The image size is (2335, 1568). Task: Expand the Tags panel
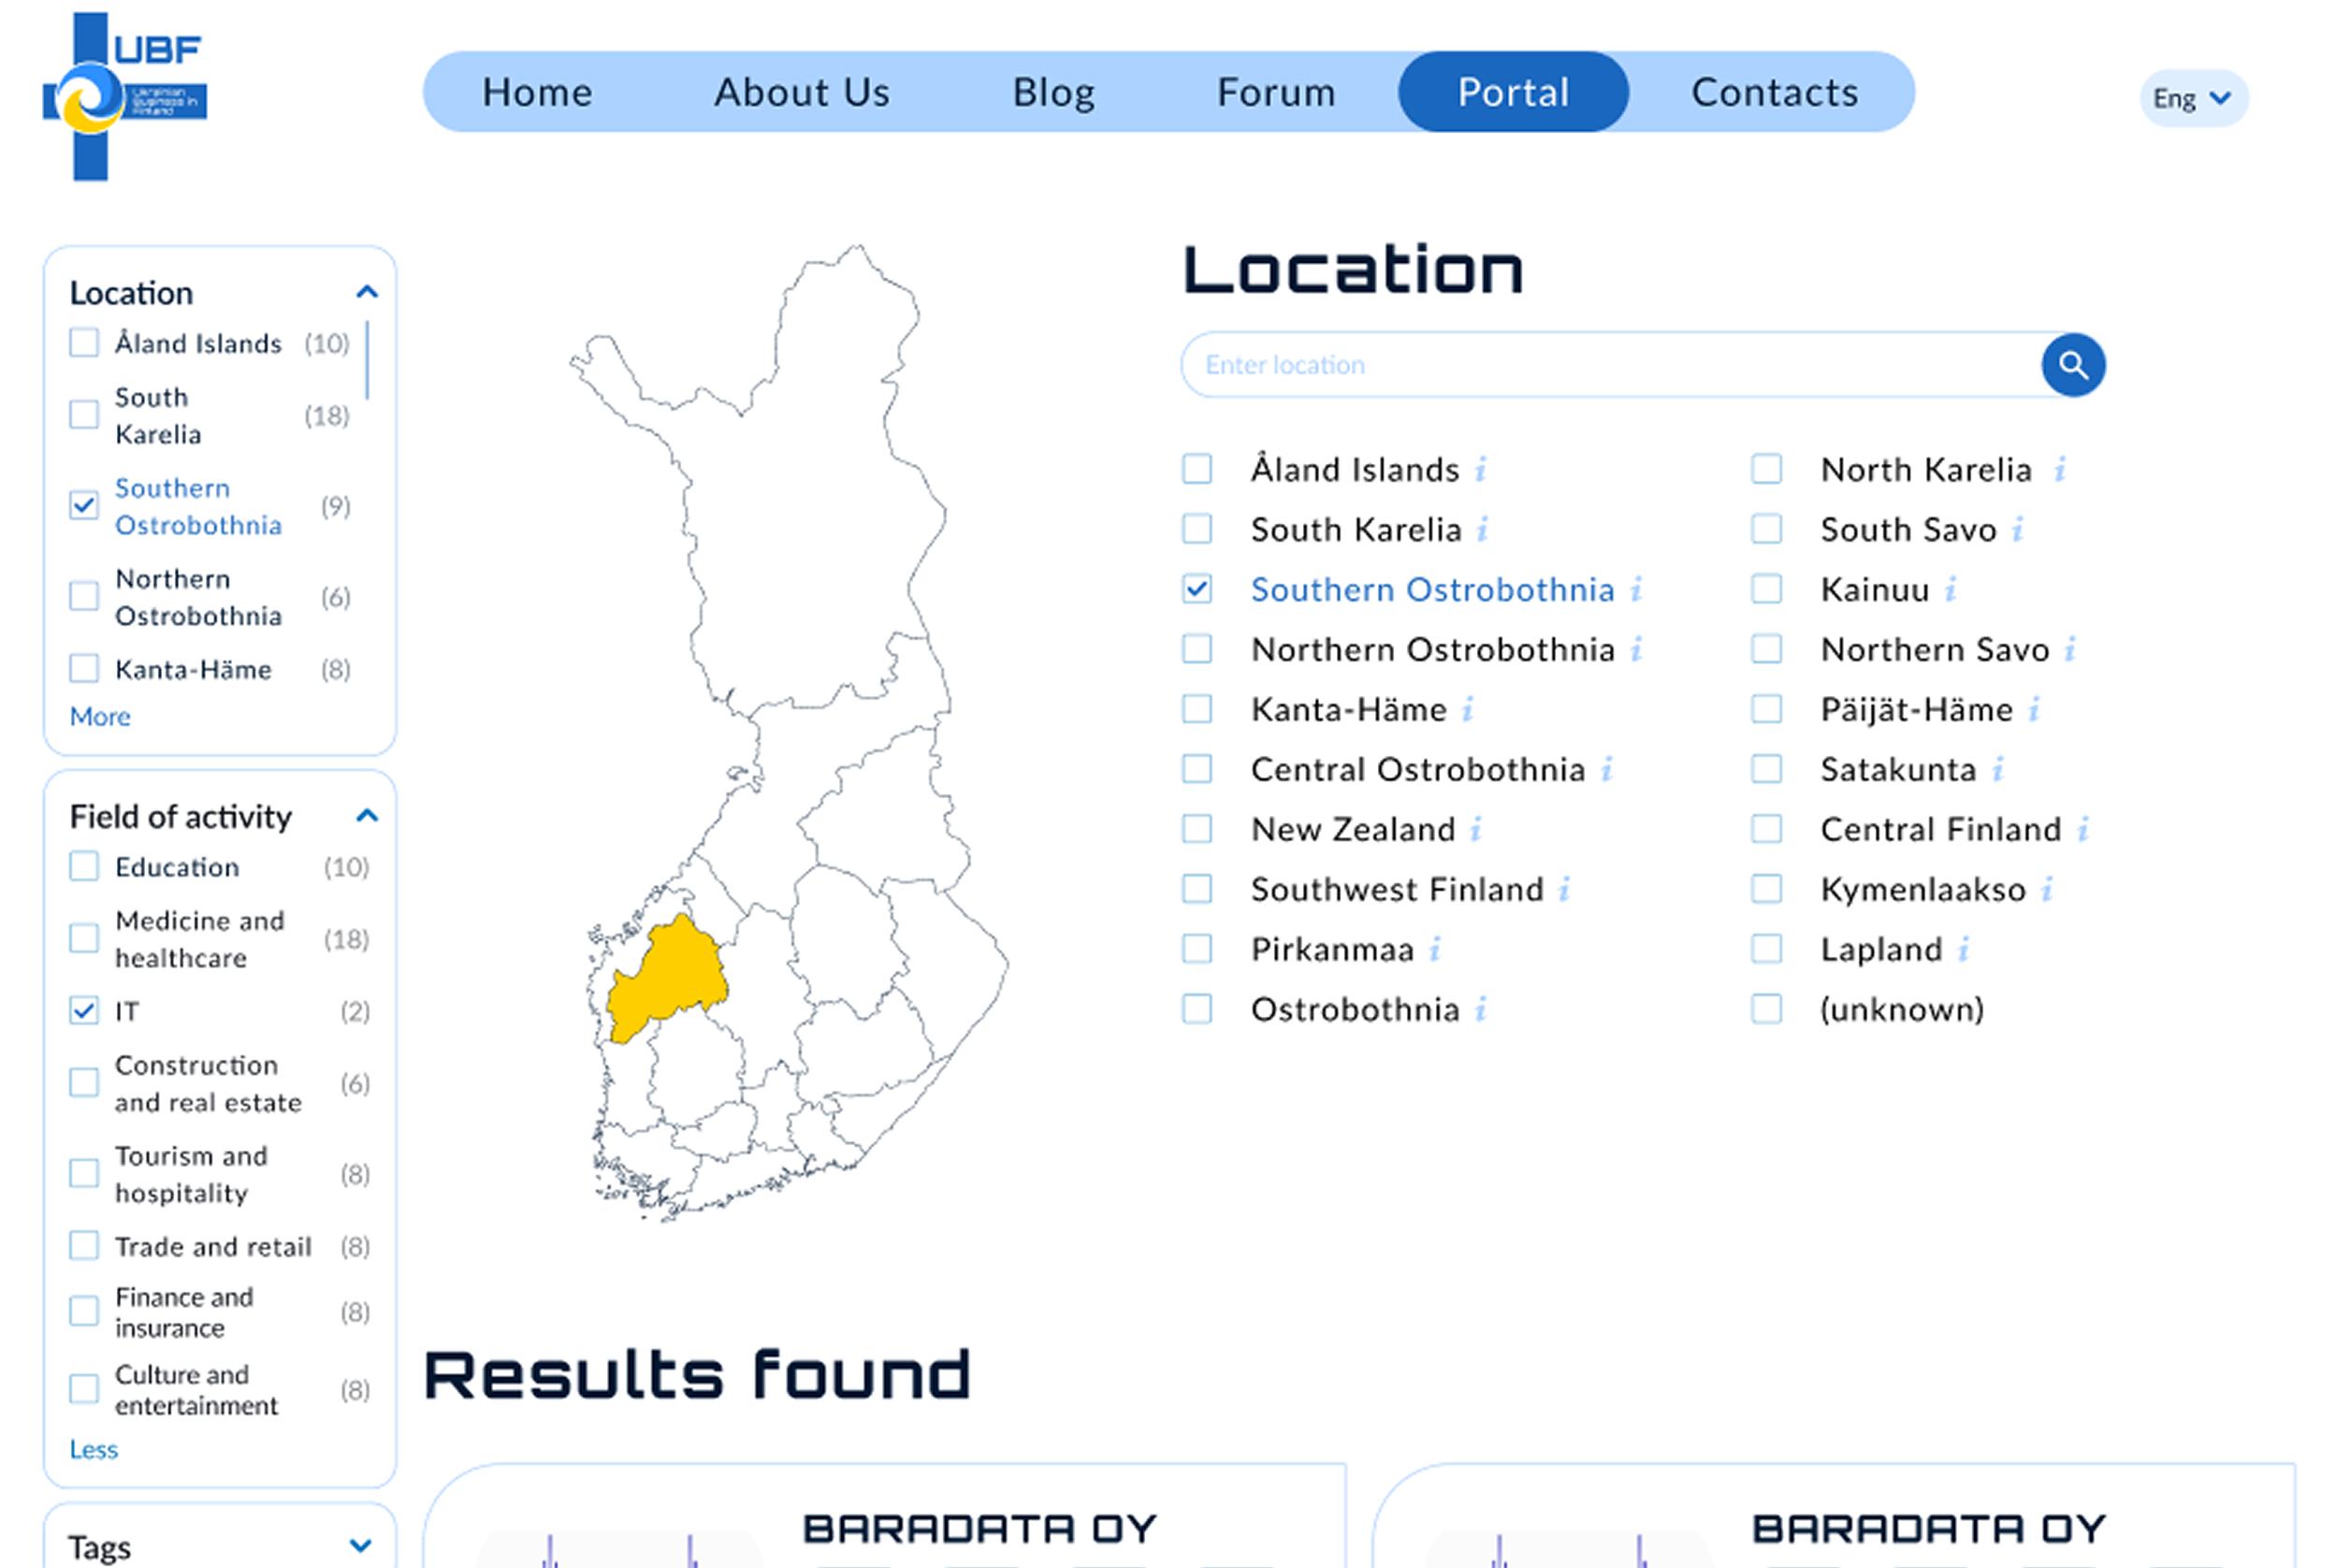[x=361, y=1546]
